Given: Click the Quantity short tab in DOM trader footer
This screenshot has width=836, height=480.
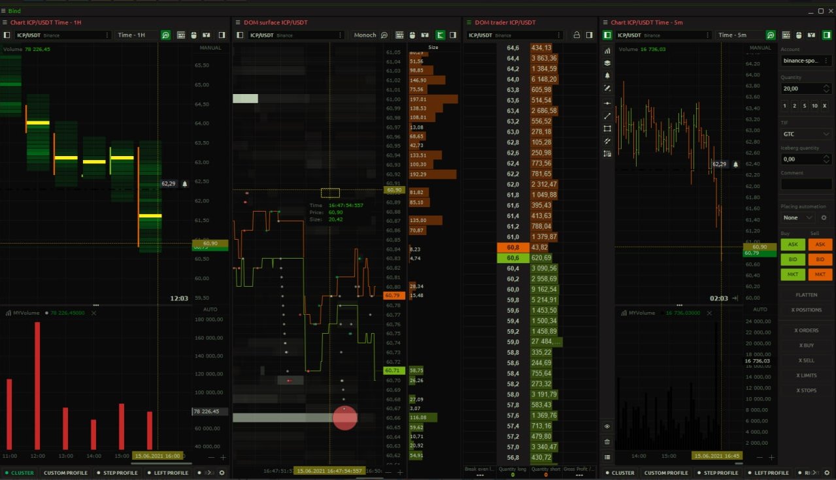Looking at the screenshot, I should click(x=547, y=470).
